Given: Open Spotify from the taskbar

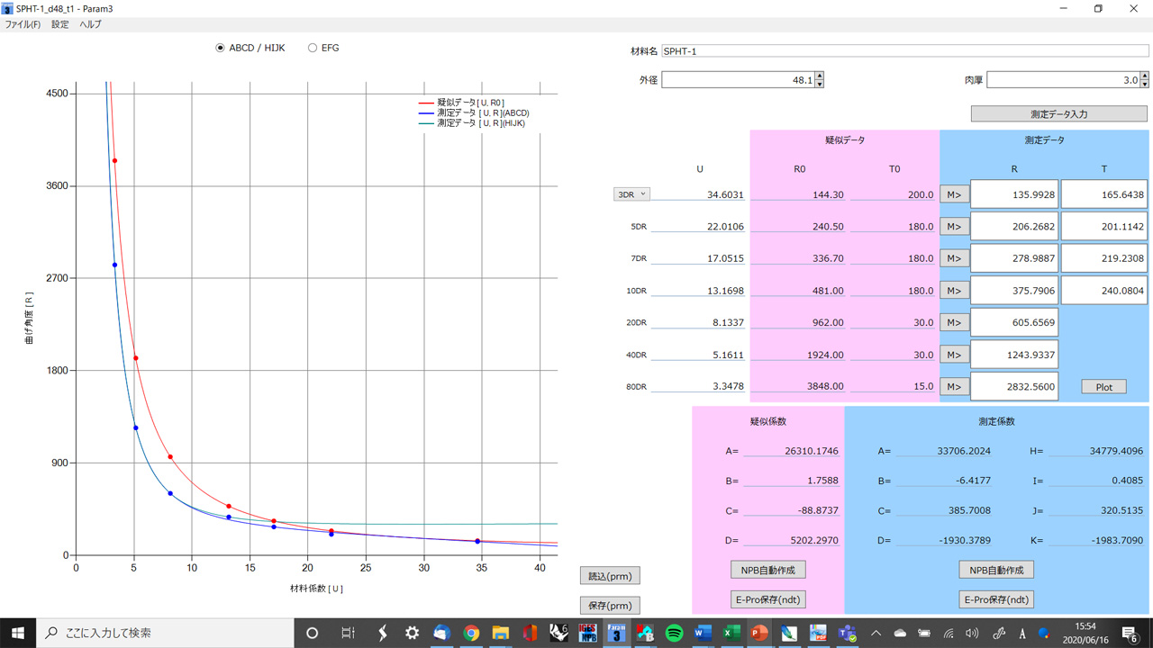Looking at the screenshot, I should click(674, 633).
